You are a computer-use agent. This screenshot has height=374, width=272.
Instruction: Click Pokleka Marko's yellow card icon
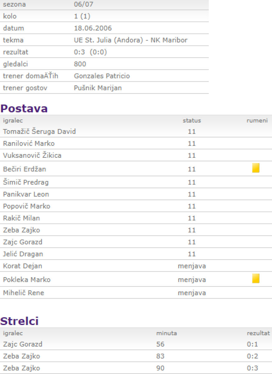point(256,278)
